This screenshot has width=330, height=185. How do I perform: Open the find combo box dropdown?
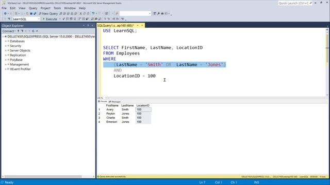coord(150,13)
